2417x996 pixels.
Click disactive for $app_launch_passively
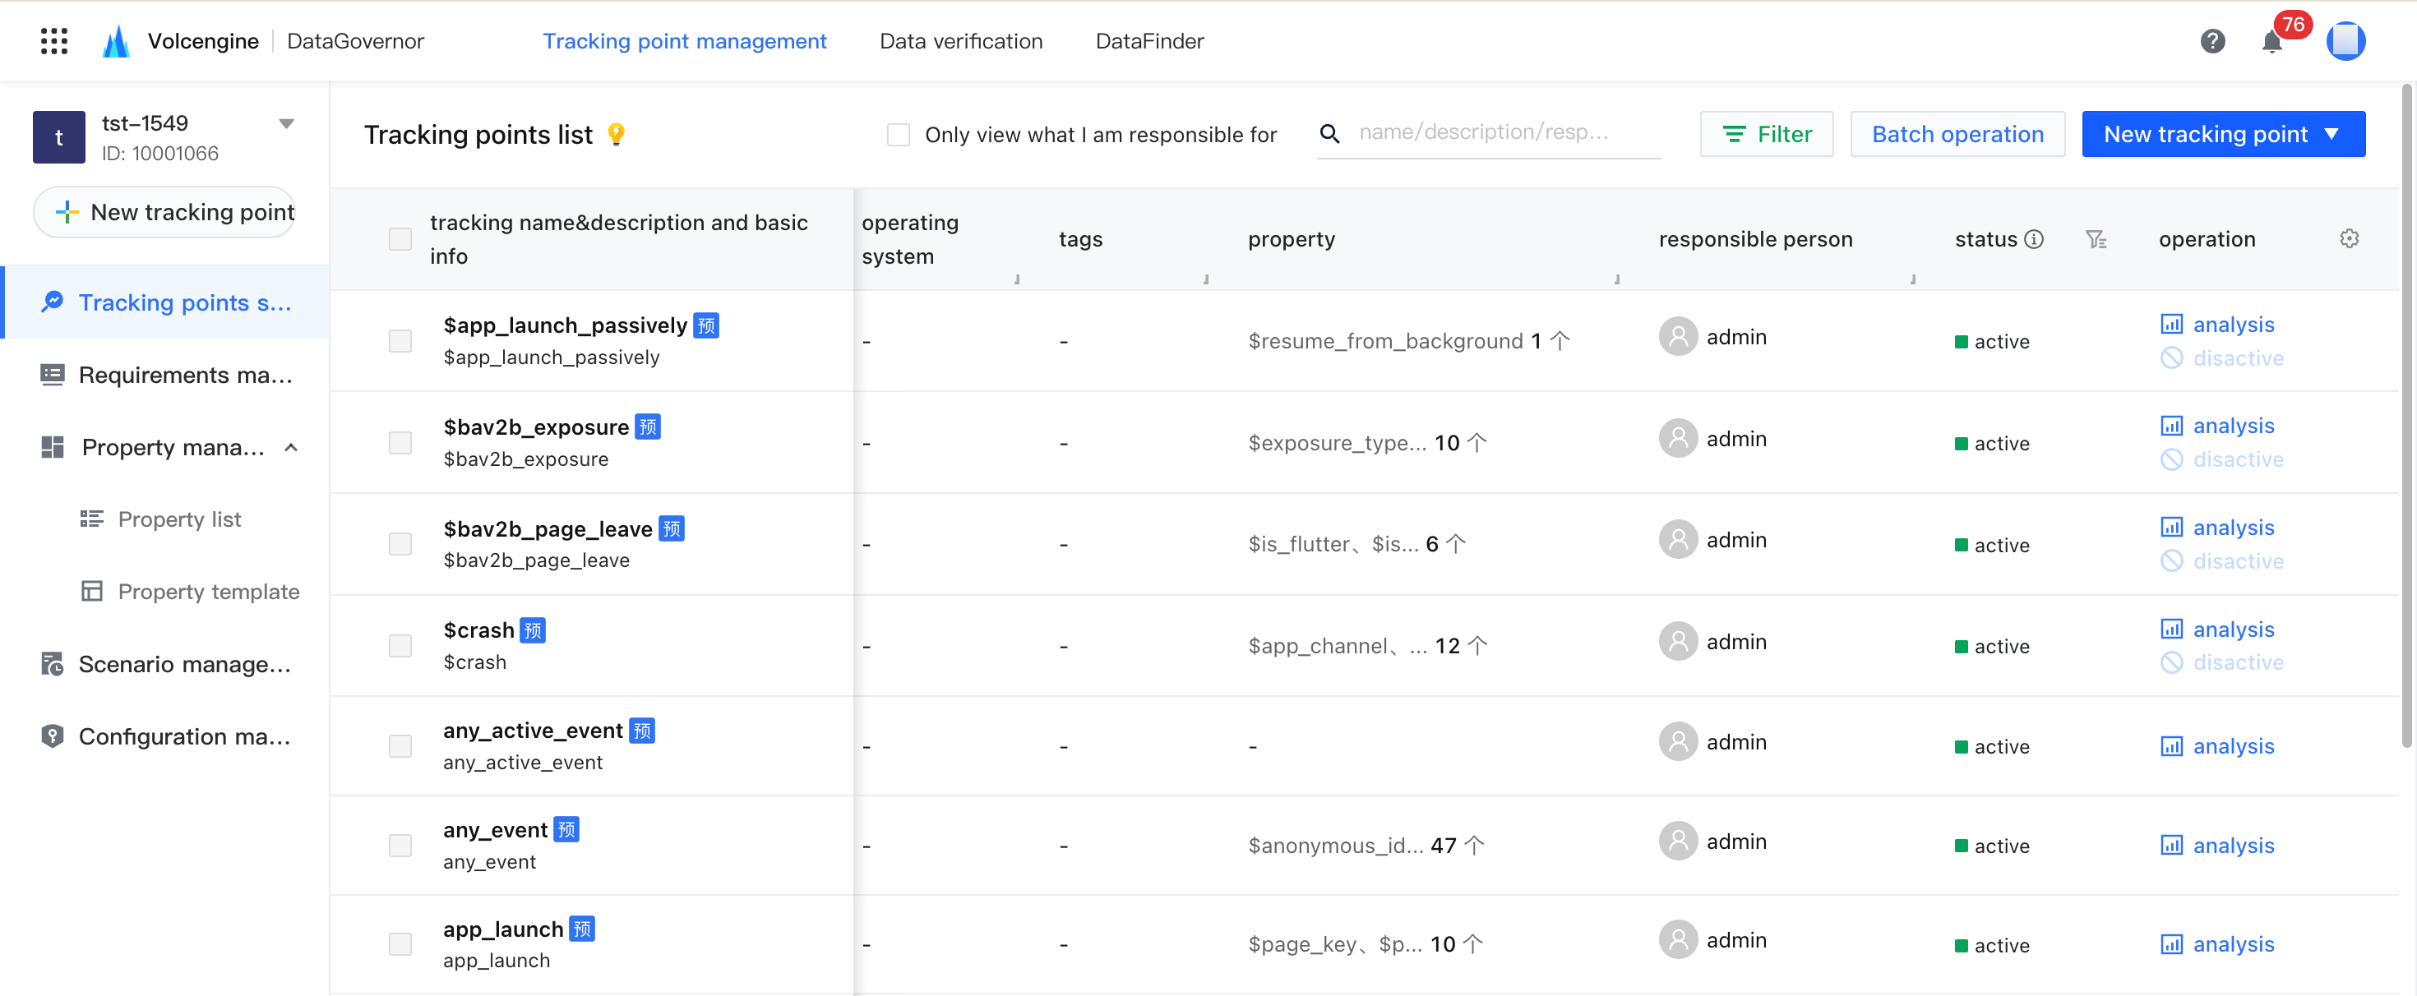2222,358
